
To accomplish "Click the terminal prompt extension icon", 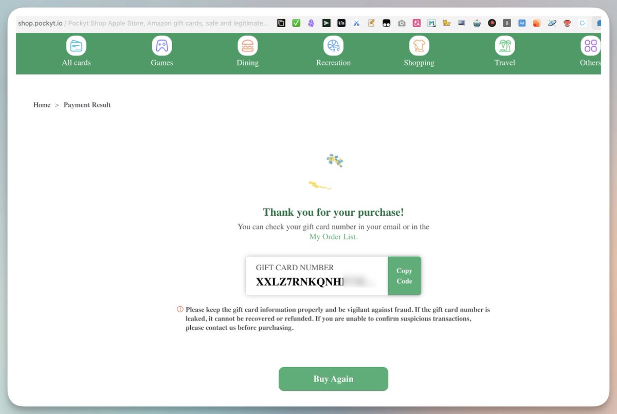I will (x=326, y=23).
